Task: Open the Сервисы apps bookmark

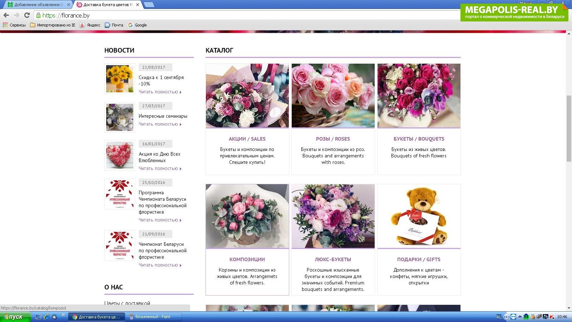Action: (14, 25)
